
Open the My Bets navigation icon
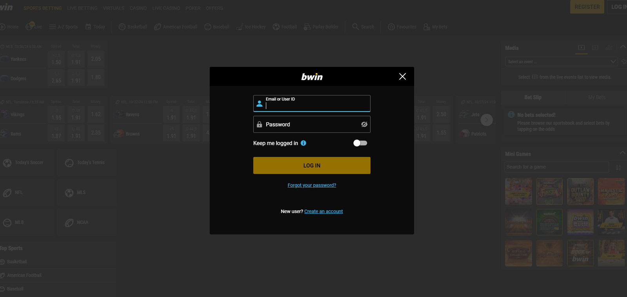pos(427,27)
